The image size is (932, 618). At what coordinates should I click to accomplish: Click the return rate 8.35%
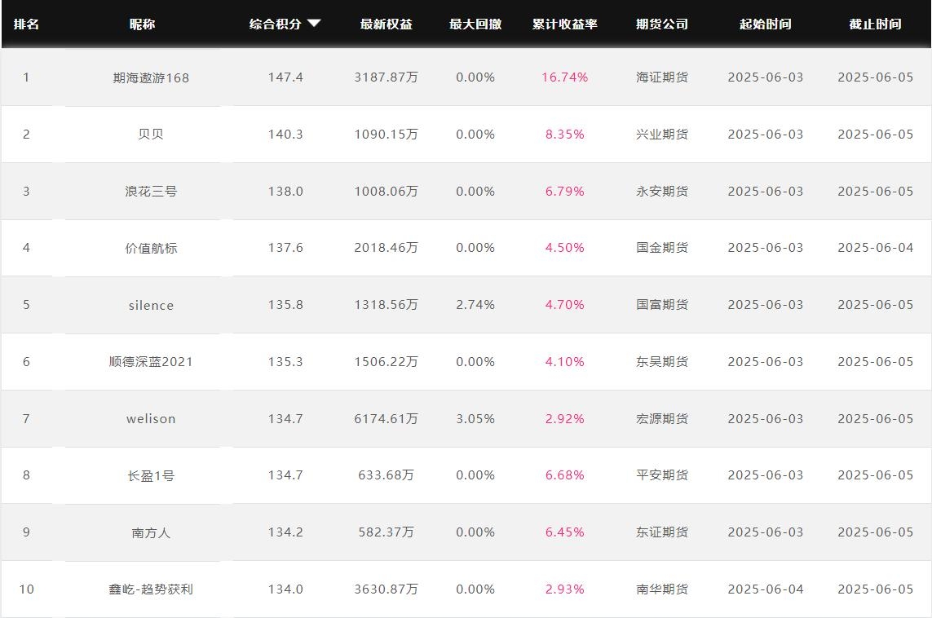(565, 135)
